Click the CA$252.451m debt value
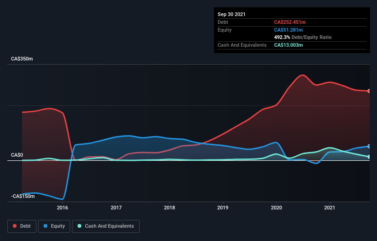The height and width of the screenshot is (241, 377). [290, 22]
